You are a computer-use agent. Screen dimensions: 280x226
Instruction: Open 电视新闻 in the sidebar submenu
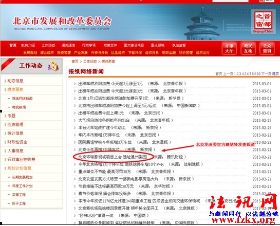click(x=18, y=107)
